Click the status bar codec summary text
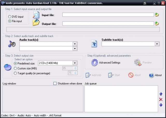This screenshot has width=166, height=118. pos(31,115)
